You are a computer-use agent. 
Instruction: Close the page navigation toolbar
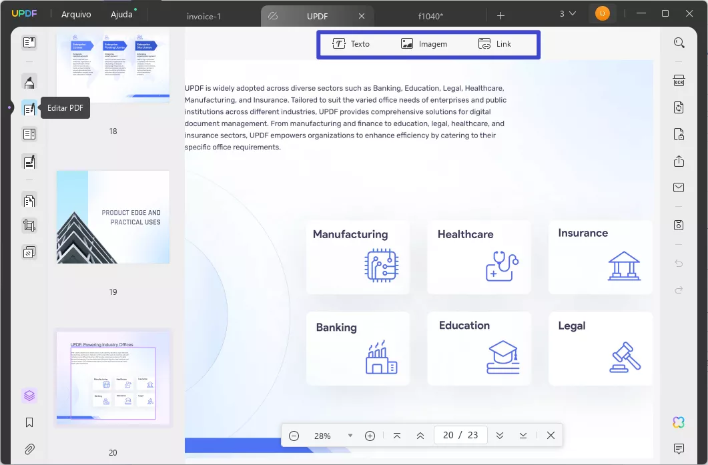pyautogui.click(x=551, y=436)
